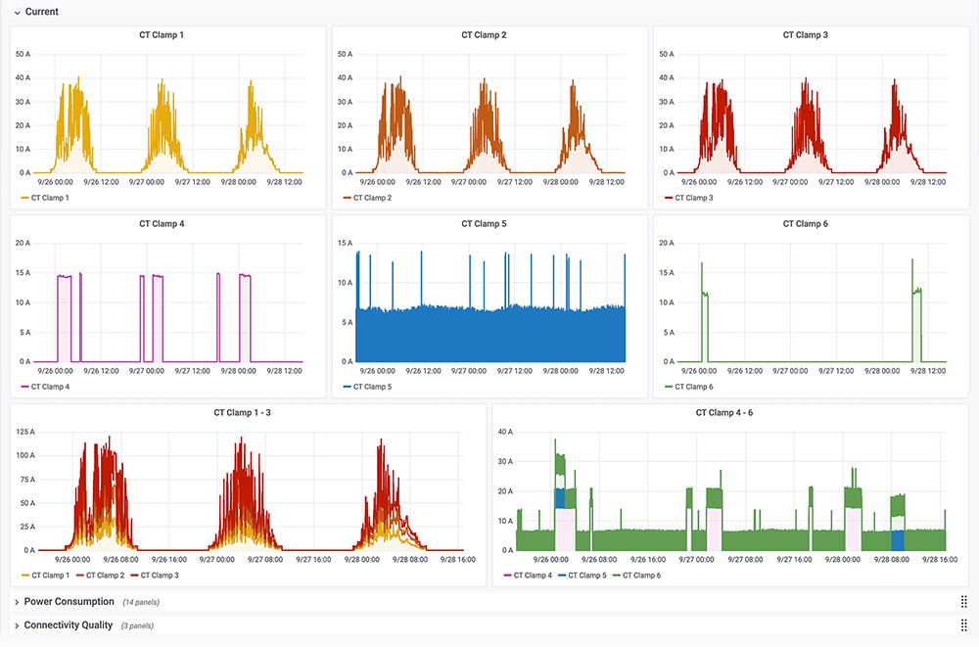Open the CT Clamp 1 panel title menu

click(162, 35)
